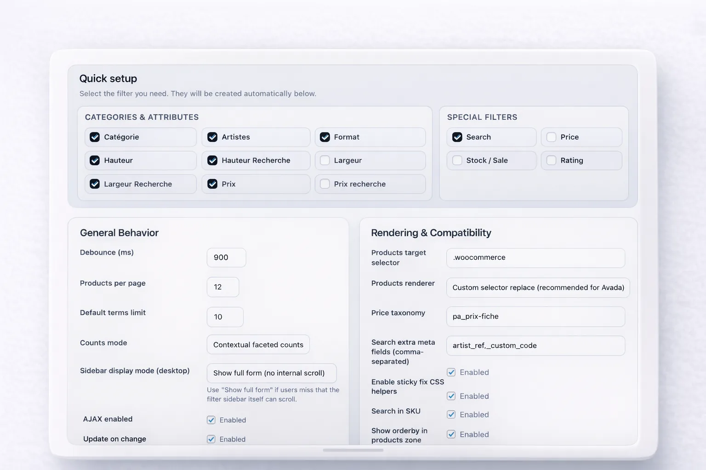The image size is (706, 470).
Task: Toggle the AJAX enabled checkbox
Action: click(x=211, y=420)
